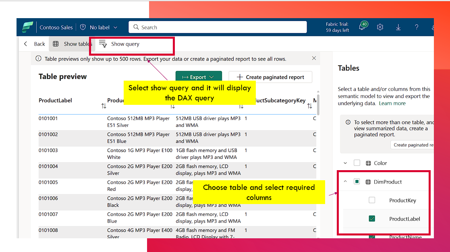
Task: Click the sort arrows under ProductLabel column
Action: 104,106
